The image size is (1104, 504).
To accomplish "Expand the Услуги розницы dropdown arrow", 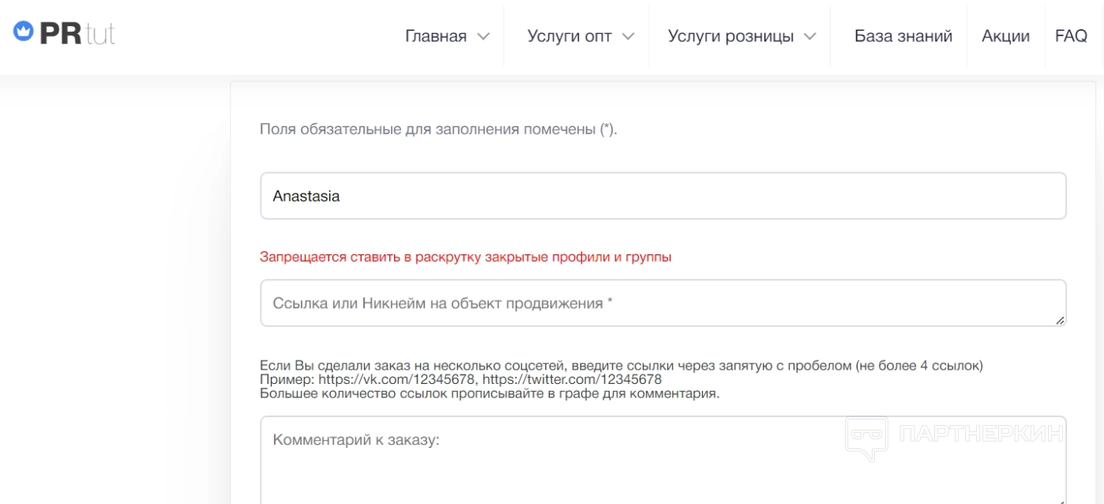I will (x=809, y=36).
